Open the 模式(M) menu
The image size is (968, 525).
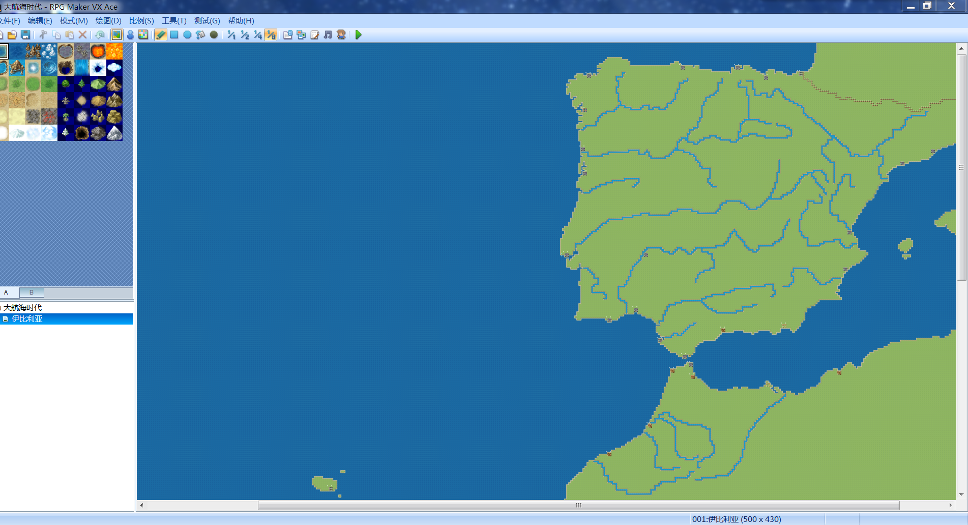(74, 21)
